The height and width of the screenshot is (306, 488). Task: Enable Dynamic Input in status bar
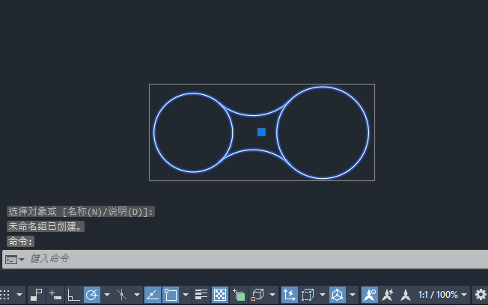[55, 295]
